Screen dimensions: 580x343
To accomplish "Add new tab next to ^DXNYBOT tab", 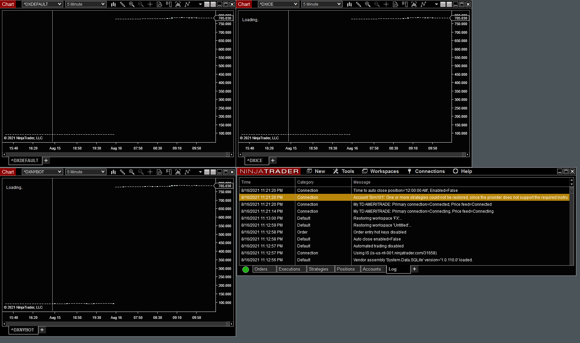I will [42, 330].
